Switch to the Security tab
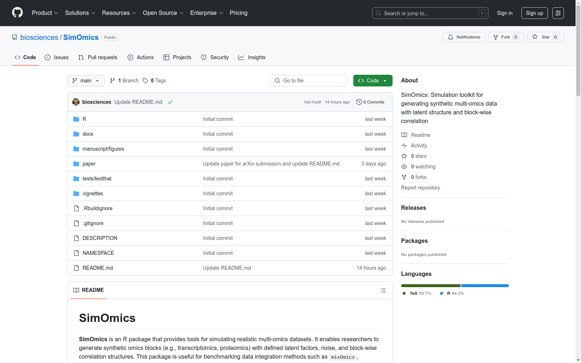 [x=215, y=57]
